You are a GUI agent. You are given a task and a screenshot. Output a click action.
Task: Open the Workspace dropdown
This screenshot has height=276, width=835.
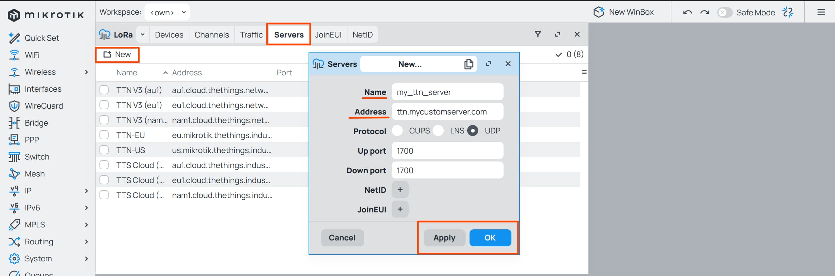[167, 12]
